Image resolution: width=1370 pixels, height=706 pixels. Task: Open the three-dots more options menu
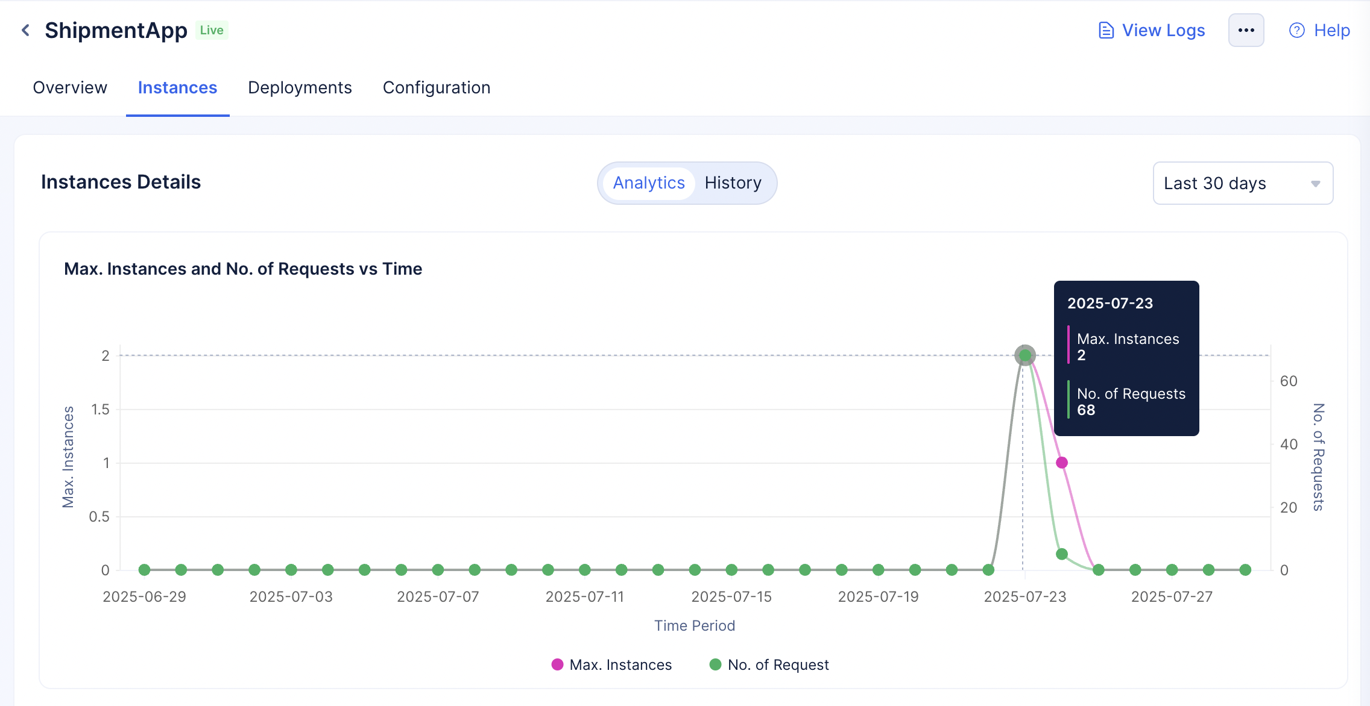tap(1246, 30)
